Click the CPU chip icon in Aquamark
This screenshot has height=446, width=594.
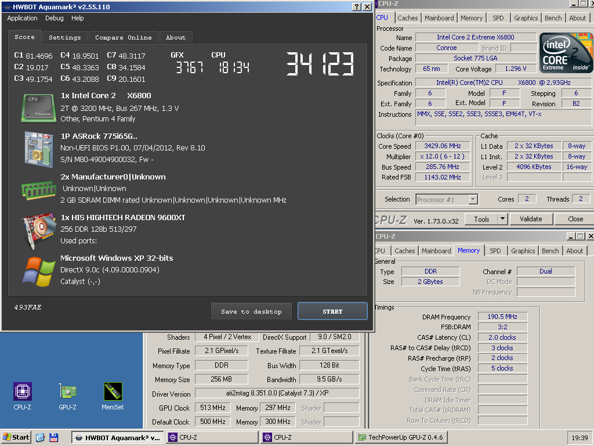click(38, 107)
